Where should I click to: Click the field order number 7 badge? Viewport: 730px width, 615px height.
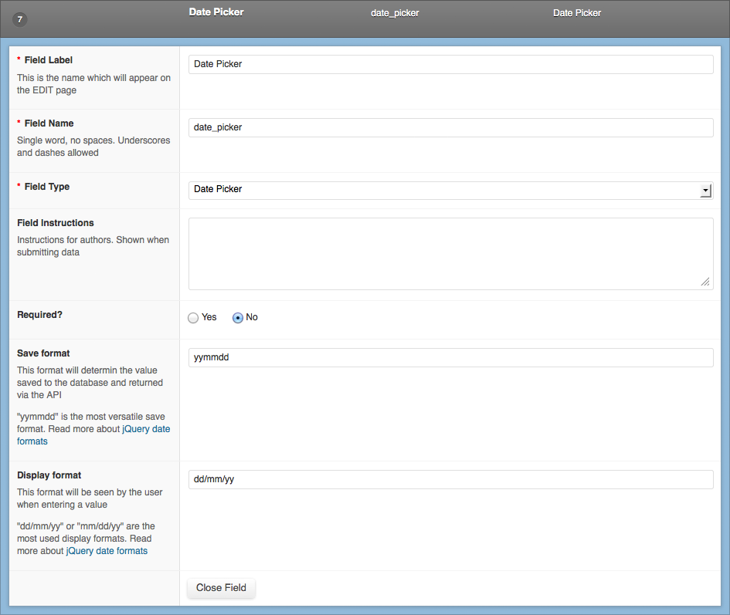(x=19, y=19)
